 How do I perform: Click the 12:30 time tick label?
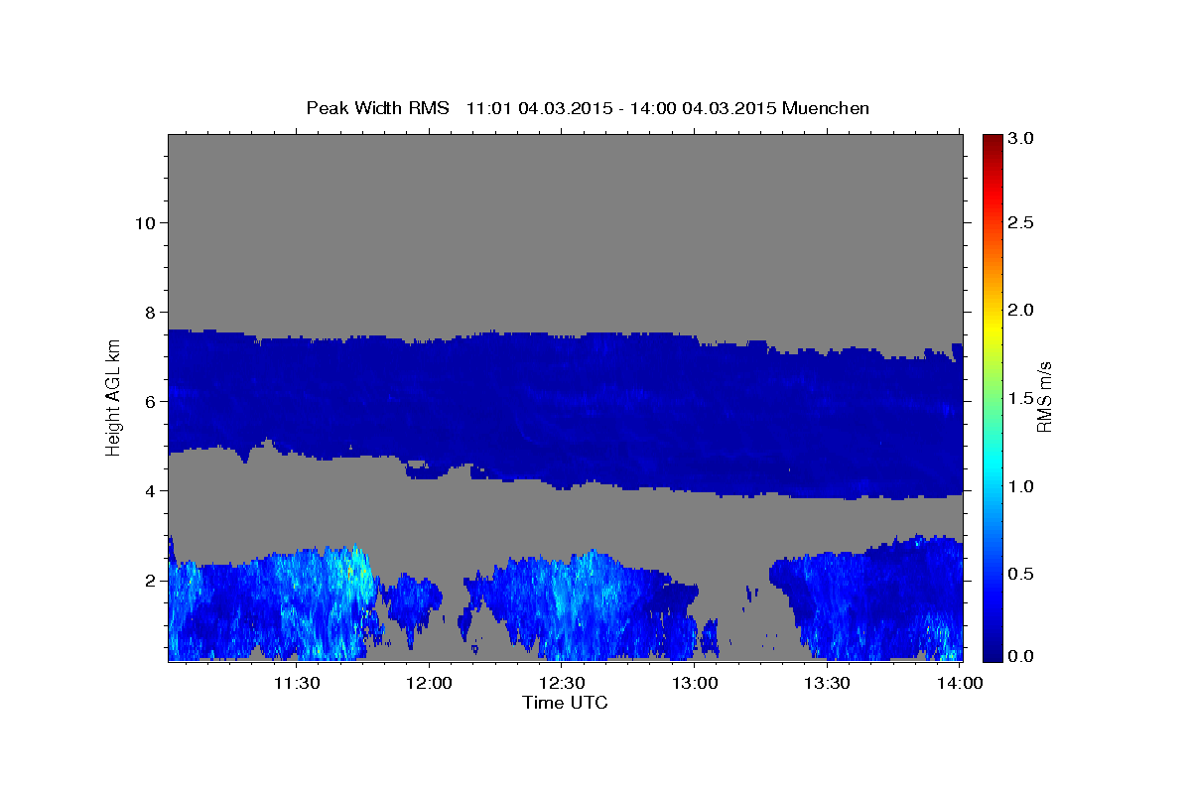coord(562,683)
